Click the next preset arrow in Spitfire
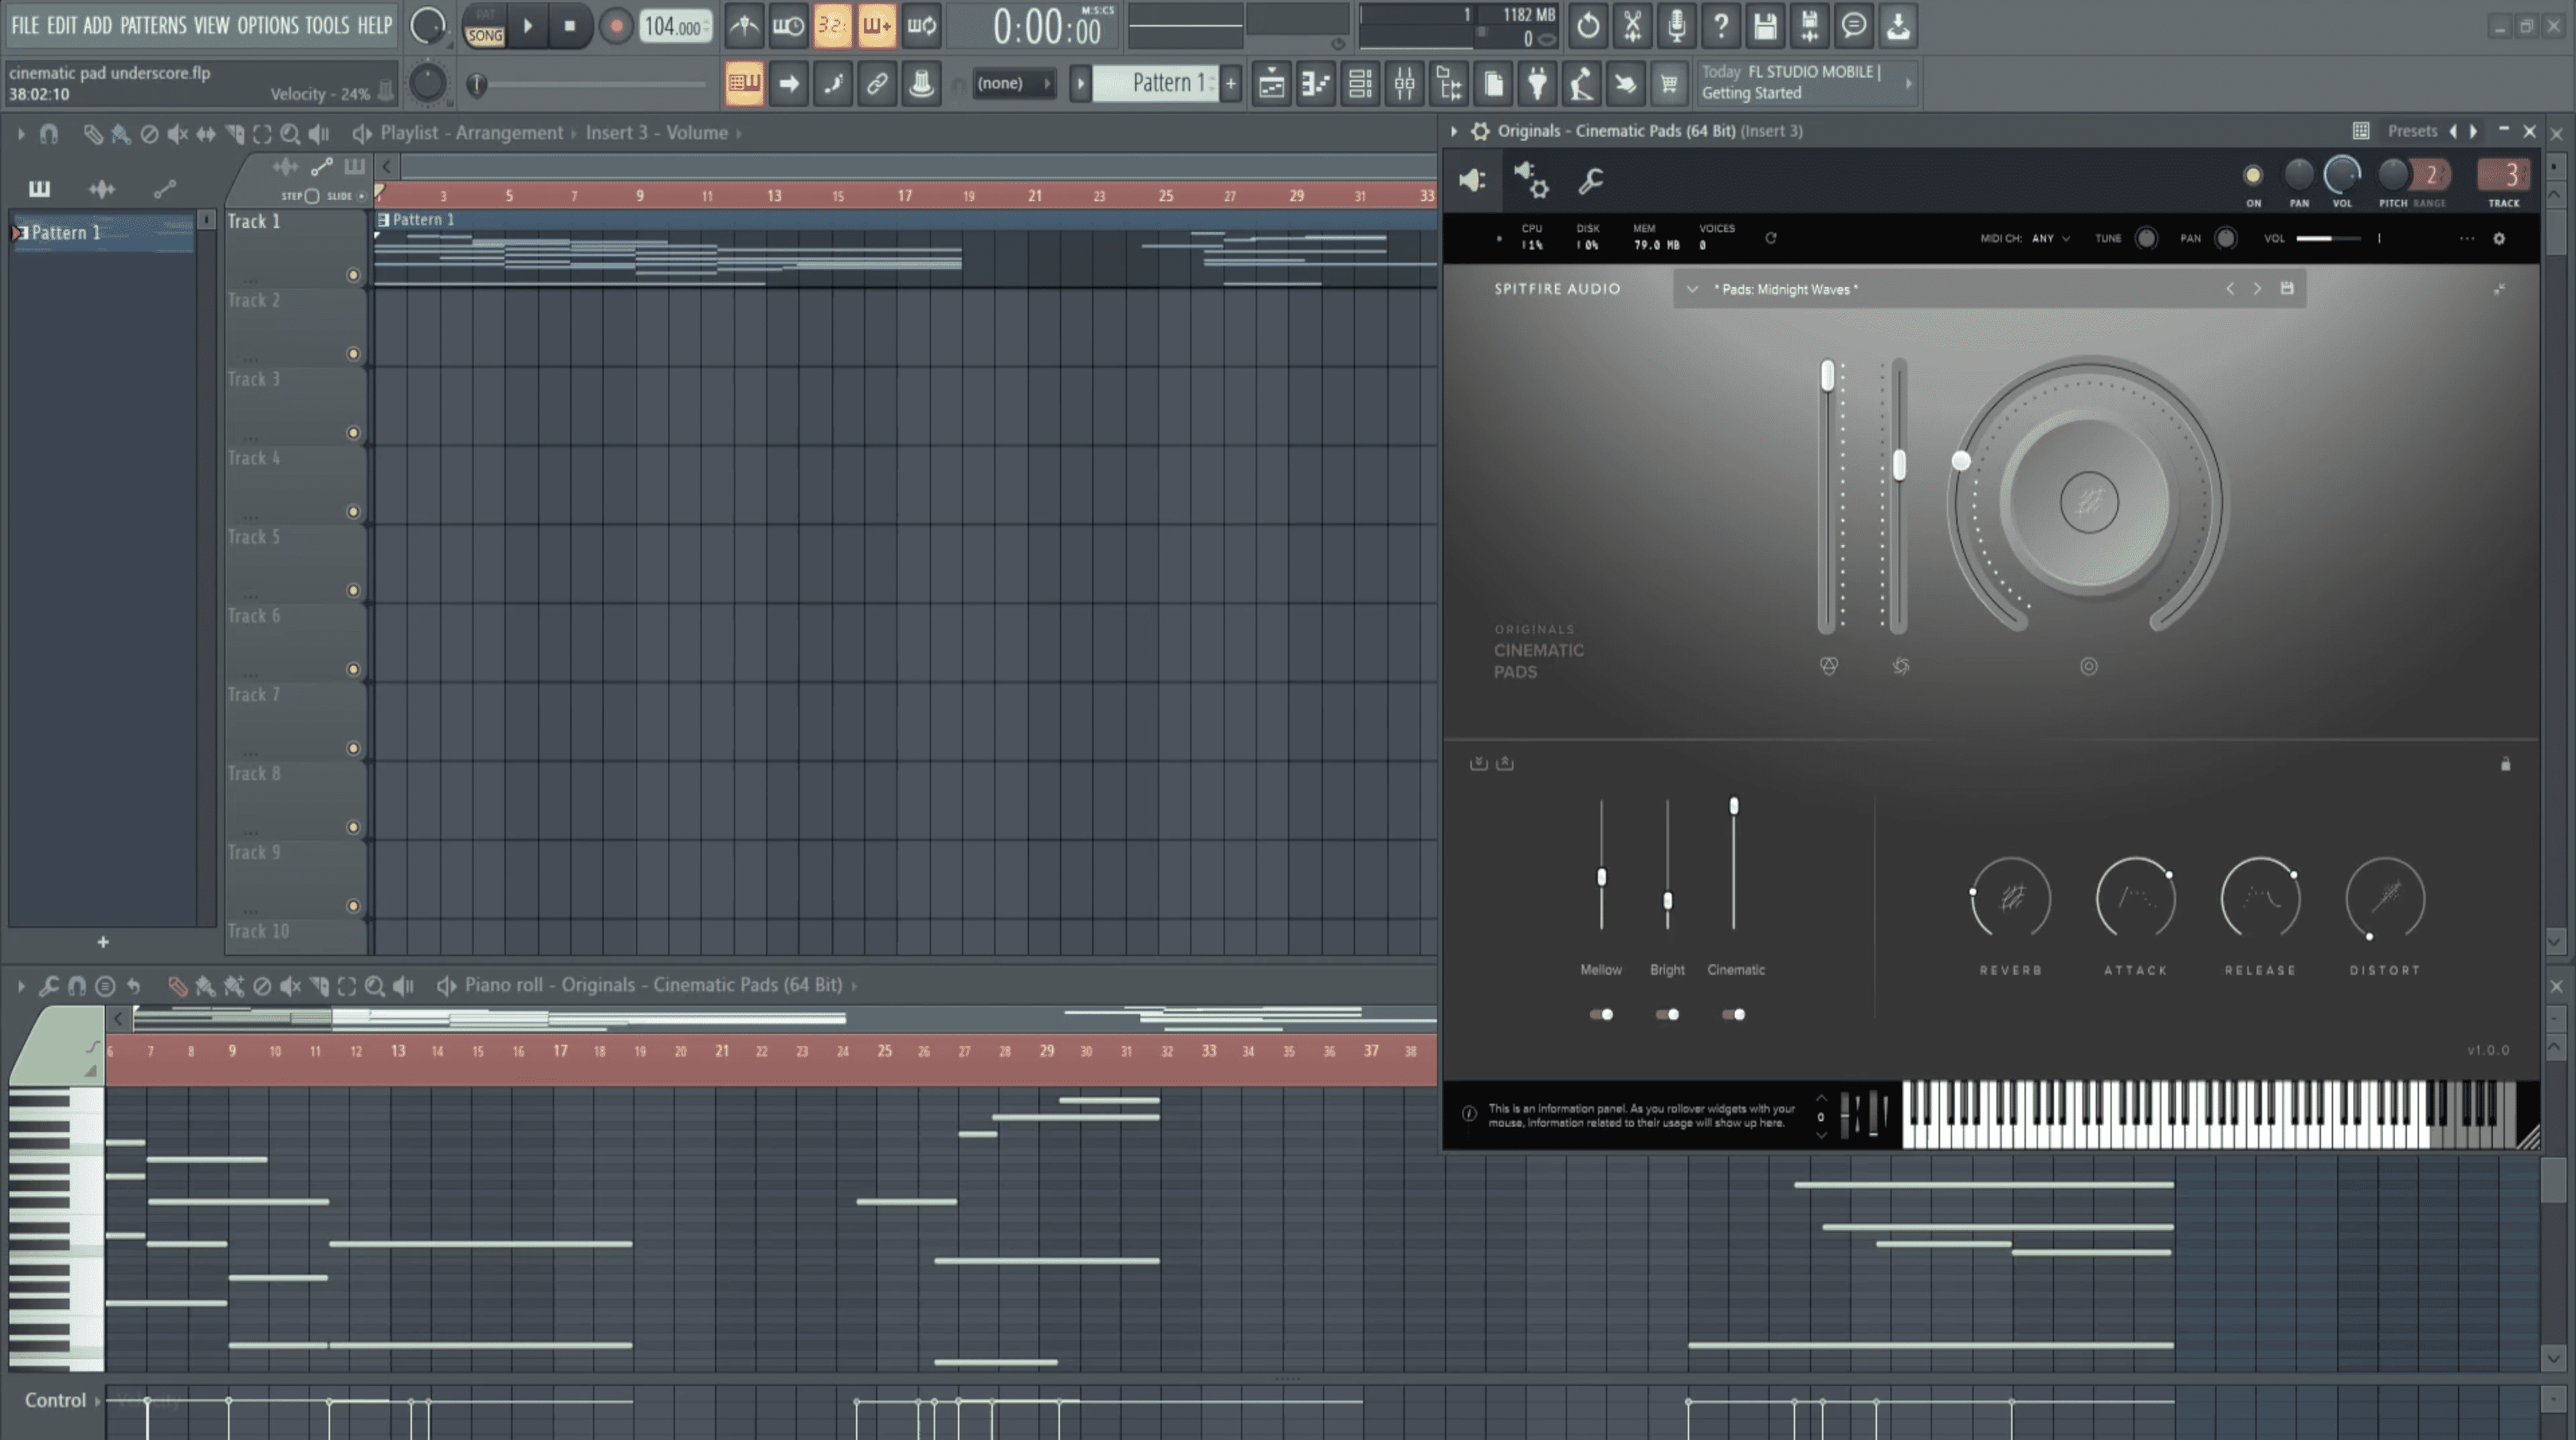Image resolution: width=2576 pixels, height=1440 pixels. click(x=2257, y=289)
